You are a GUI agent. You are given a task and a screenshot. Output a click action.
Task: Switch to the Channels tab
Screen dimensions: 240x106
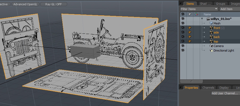coord(208,88)
